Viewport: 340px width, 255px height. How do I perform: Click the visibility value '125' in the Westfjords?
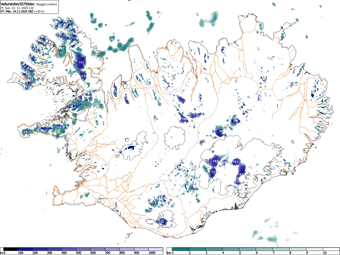35,49
